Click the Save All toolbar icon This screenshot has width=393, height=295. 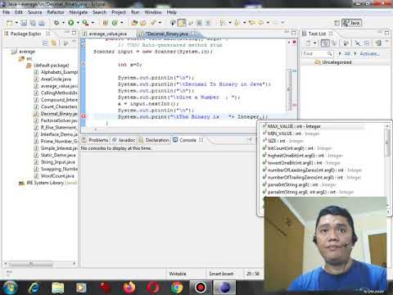pyautogui.click(x=33, y=23)
